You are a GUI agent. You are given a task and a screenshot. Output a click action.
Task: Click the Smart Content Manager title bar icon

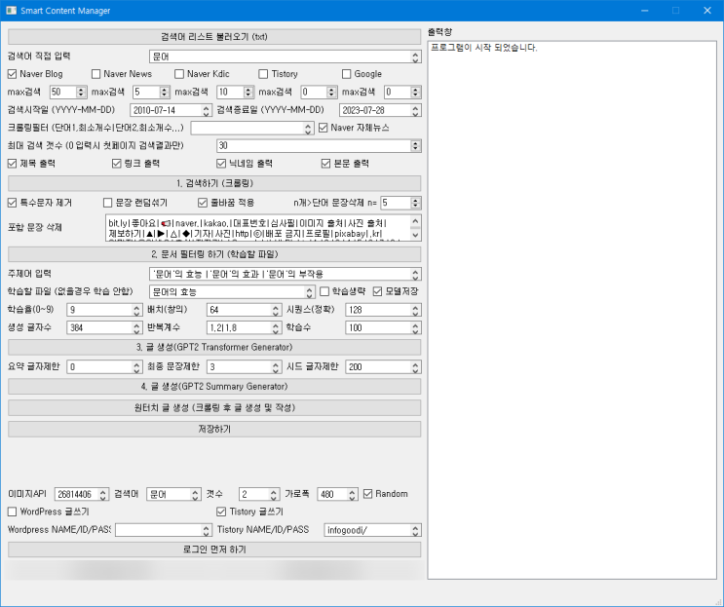[x=11, y=10]
